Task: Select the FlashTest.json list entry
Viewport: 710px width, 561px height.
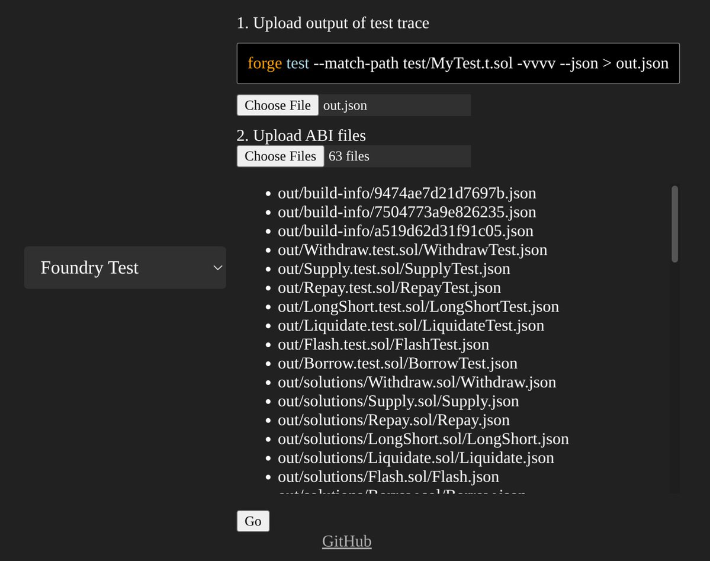Action: [383, 345]
